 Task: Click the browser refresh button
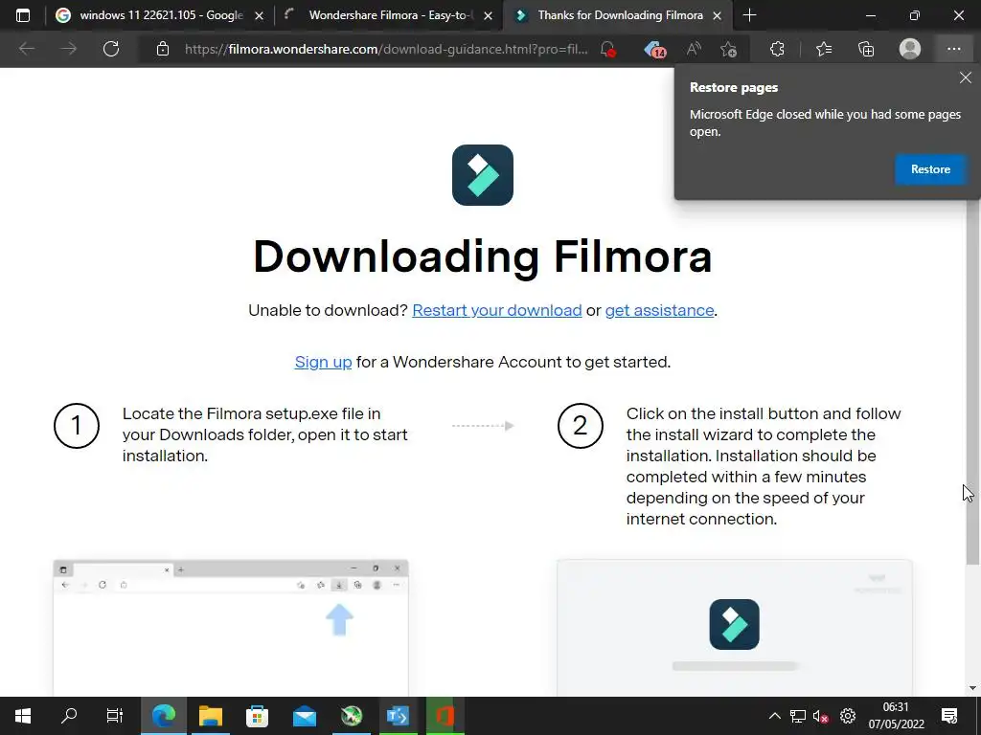[x=111, y=49]
